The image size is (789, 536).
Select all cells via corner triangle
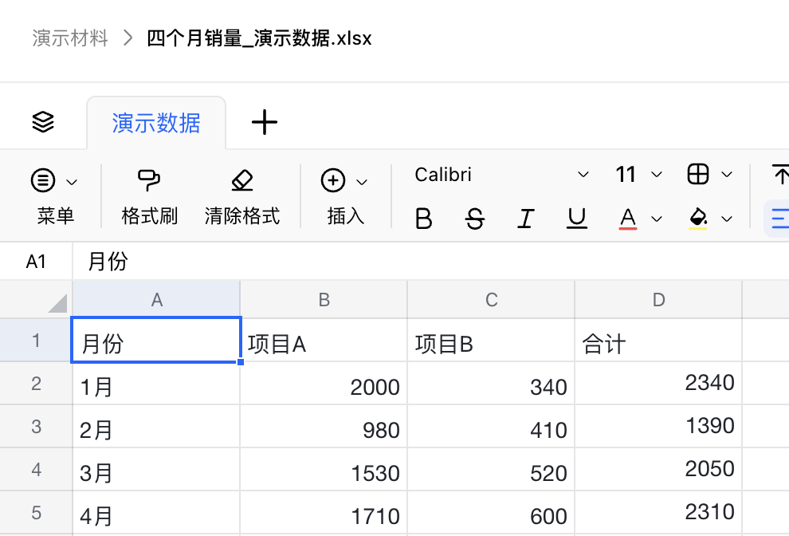[x=57, y=303]
